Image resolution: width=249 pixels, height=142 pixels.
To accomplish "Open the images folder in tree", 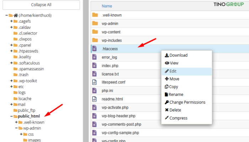I will tap(34, 140).
